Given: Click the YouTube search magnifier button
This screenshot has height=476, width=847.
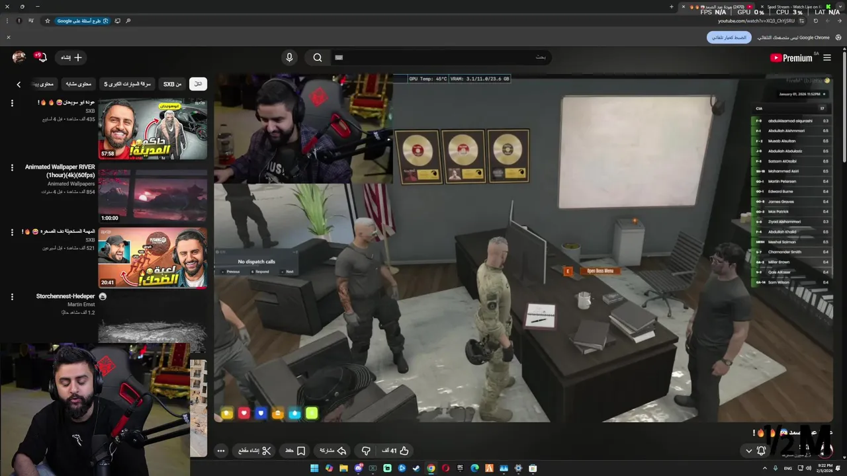Looking at the screenshot, I should coord(318,58).
